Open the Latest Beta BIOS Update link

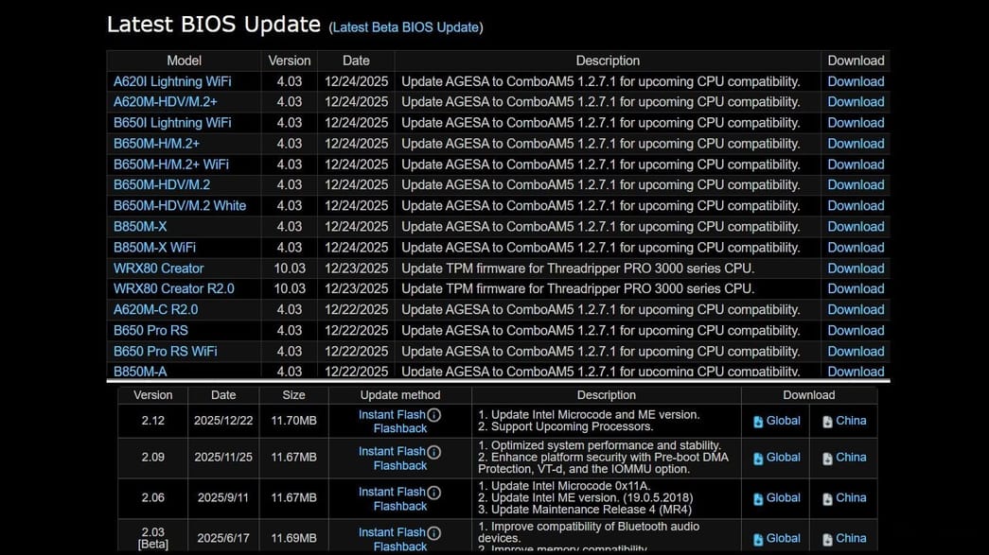405,27
